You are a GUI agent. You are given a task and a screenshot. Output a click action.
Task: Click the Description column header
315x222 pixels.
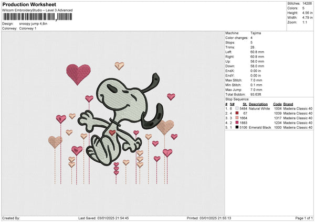258,104
